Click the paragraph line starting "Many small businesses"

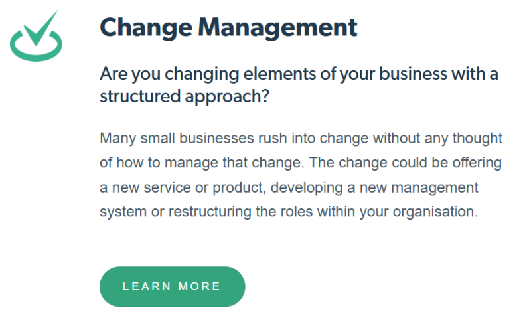click(x=301, y=139)
